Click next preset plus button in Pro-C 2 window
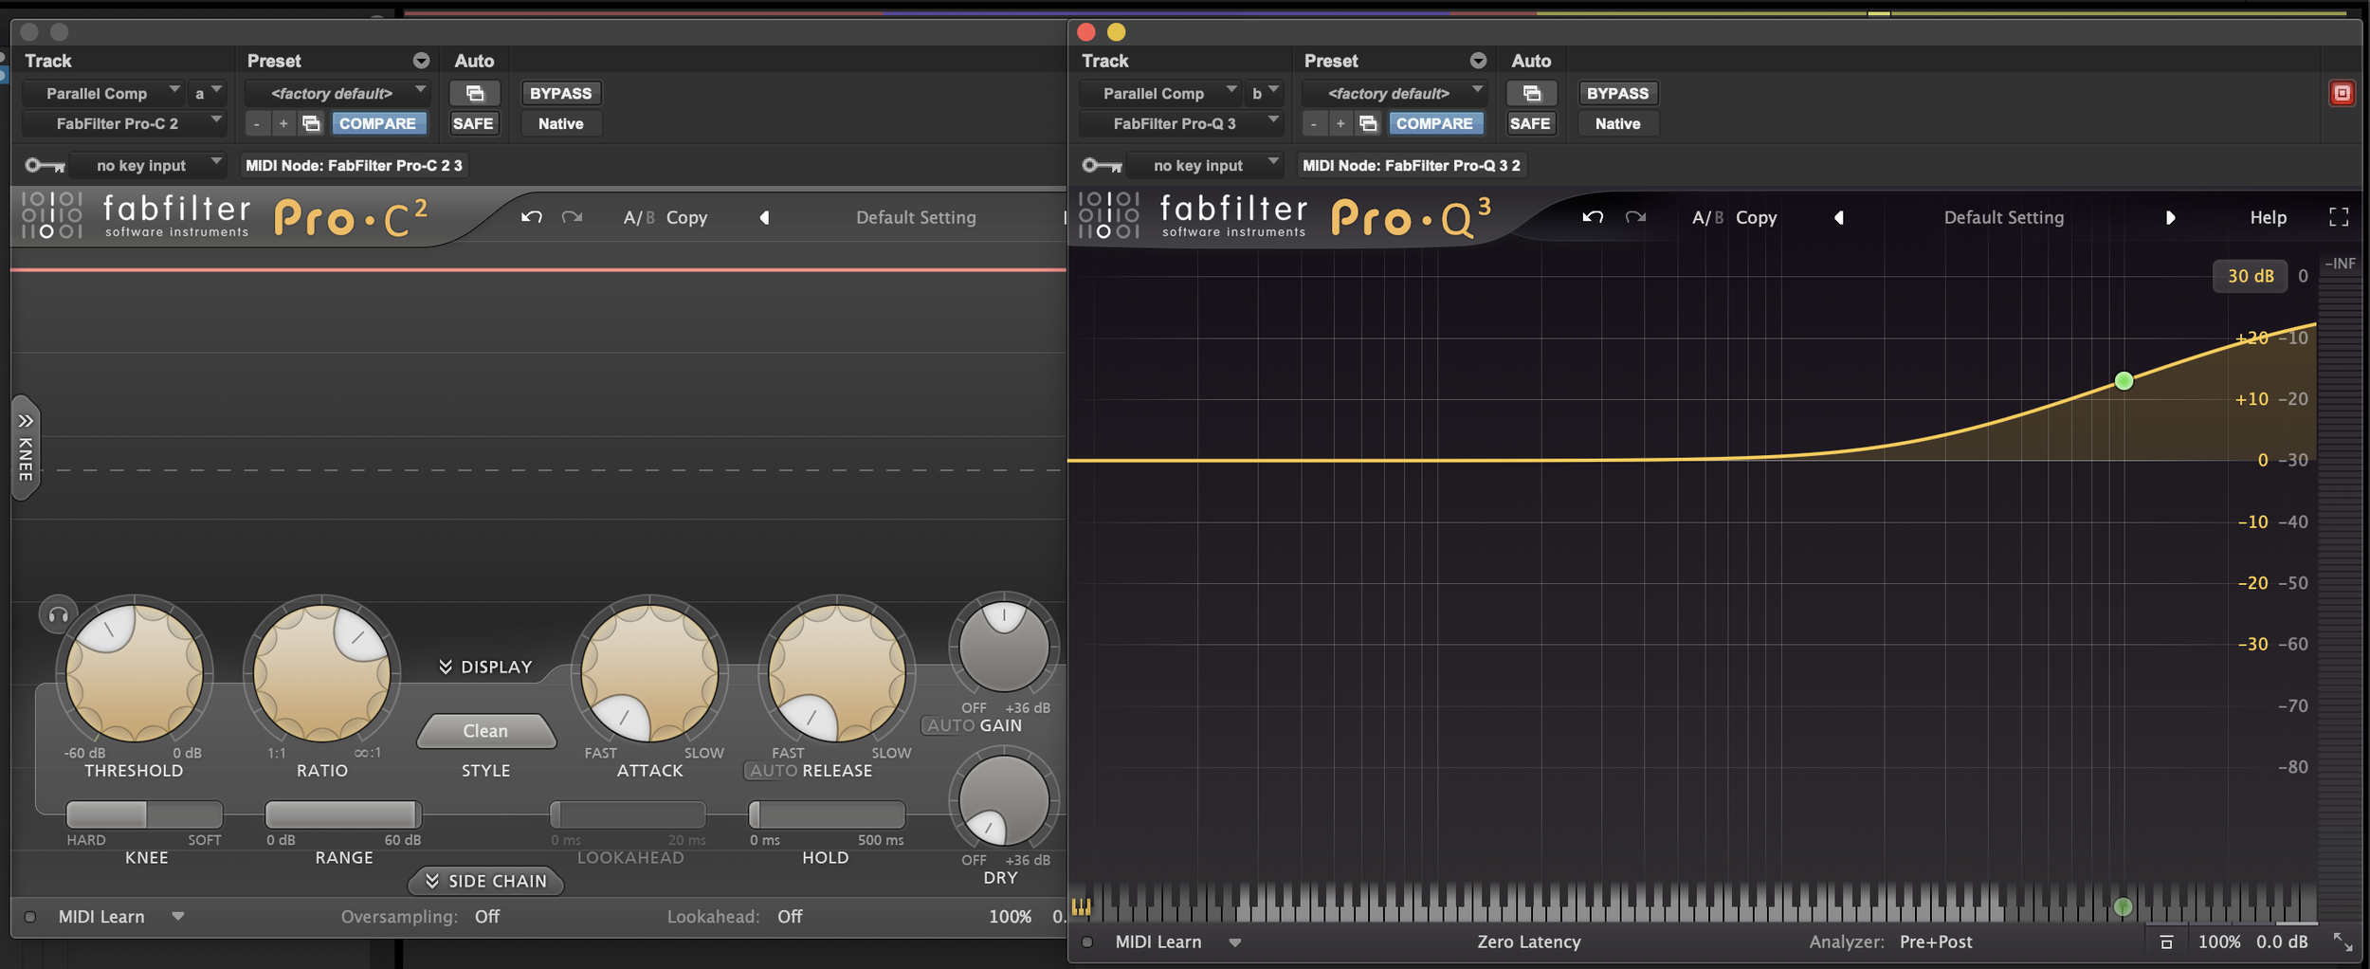This screenshot has width=2370, height=969. coord(283,123)
